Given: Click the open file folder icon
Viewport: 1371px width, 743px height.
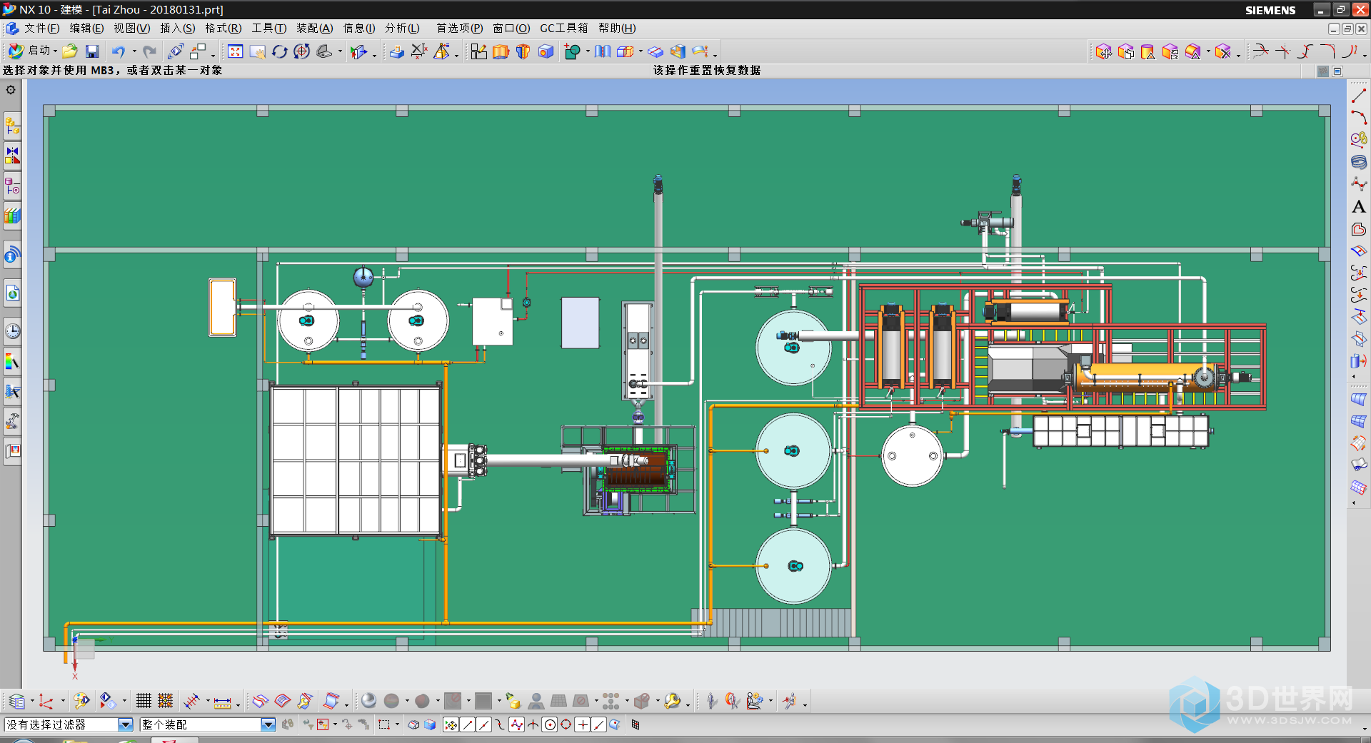Looking at the screenshot, I should 70,51.
